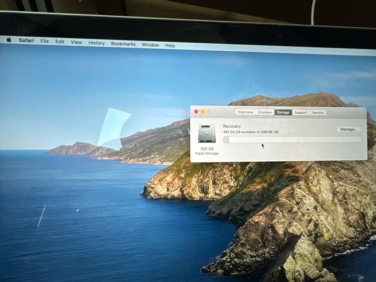
Task: Click the Recovery disk drive icon
Action: tap(207, 133)
